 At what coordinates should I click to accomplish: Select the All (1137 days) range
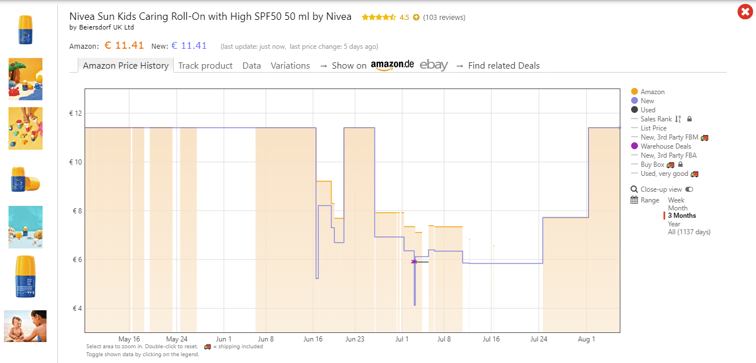(x=689, y=232)
